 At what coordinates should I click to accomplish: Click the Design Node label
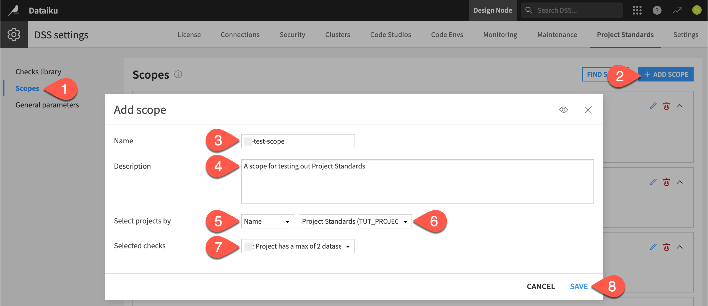(493, 10)
